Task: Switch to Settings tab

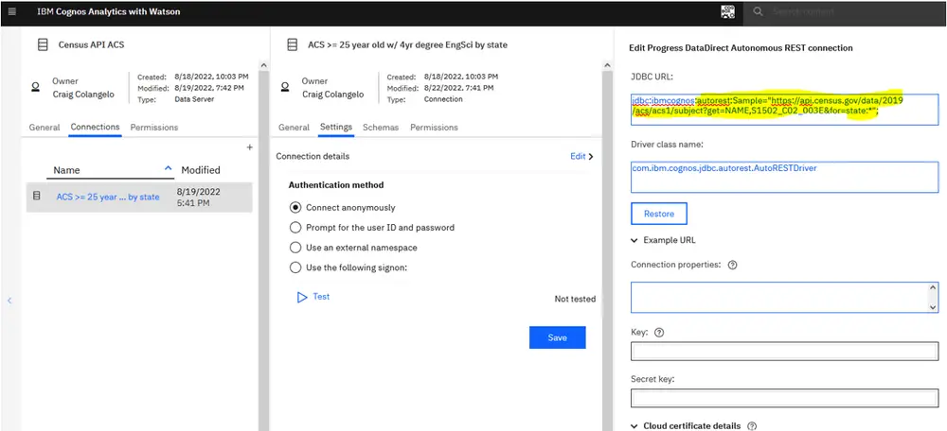Action: (x=336, y=128)
